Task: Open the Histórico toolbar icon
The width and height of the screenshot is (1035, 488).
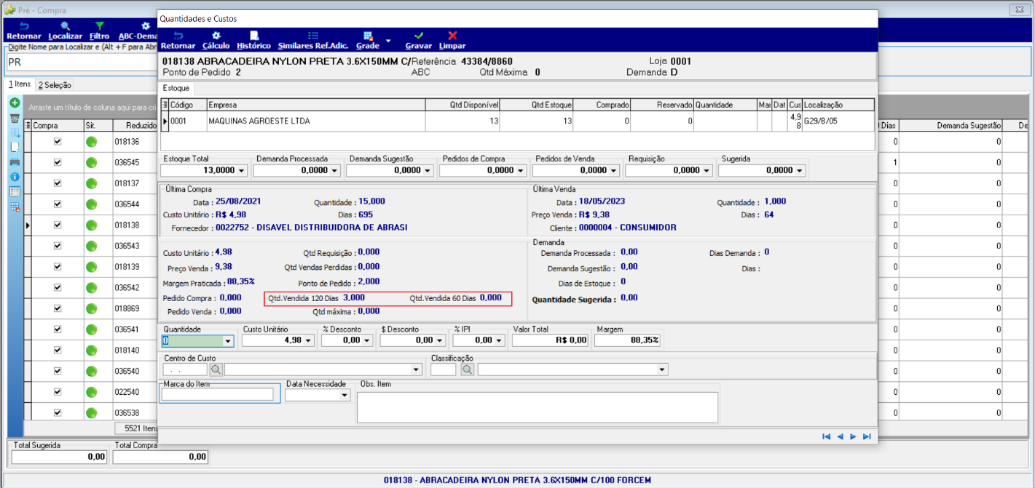Action: (254, 36)
